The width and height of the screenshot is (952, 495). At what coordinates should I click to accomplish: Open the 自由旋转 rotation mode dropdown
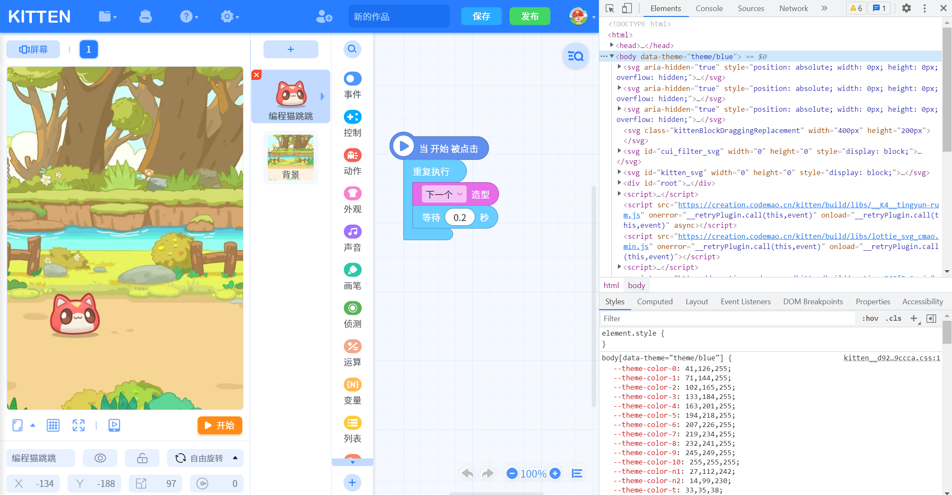[205, 458]
